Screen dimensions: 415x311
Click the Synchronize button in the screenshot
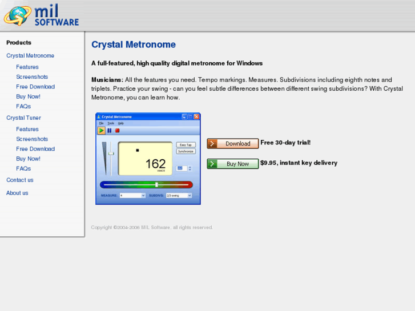pyautogui.click(x=186, y=151)
